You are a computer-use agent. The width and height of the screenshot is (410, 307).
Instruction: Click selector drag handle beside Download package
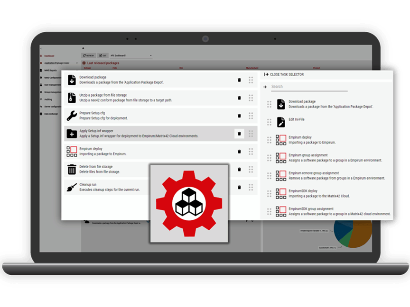(270, 104)
